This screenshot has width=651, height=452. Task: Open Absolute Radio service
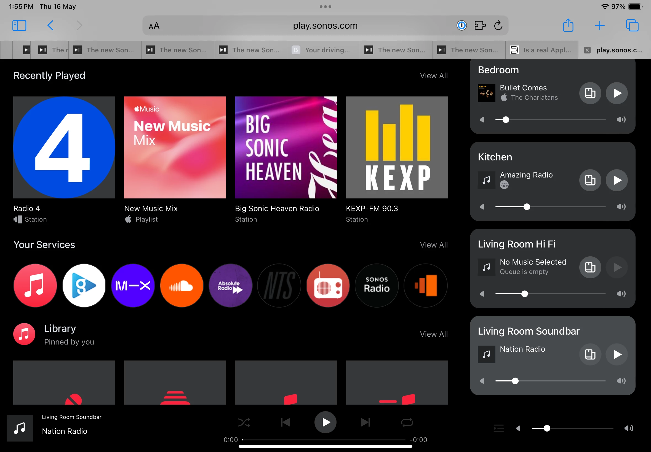[x=230, y=286]
